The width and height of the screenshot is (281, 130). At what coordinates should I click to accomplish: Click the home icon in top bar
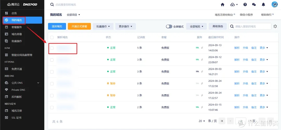[222, 5]
